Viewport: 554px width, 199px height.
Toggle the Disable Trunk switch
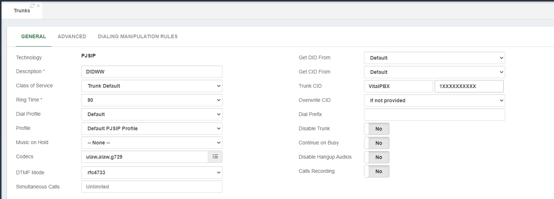coord(376,129)
